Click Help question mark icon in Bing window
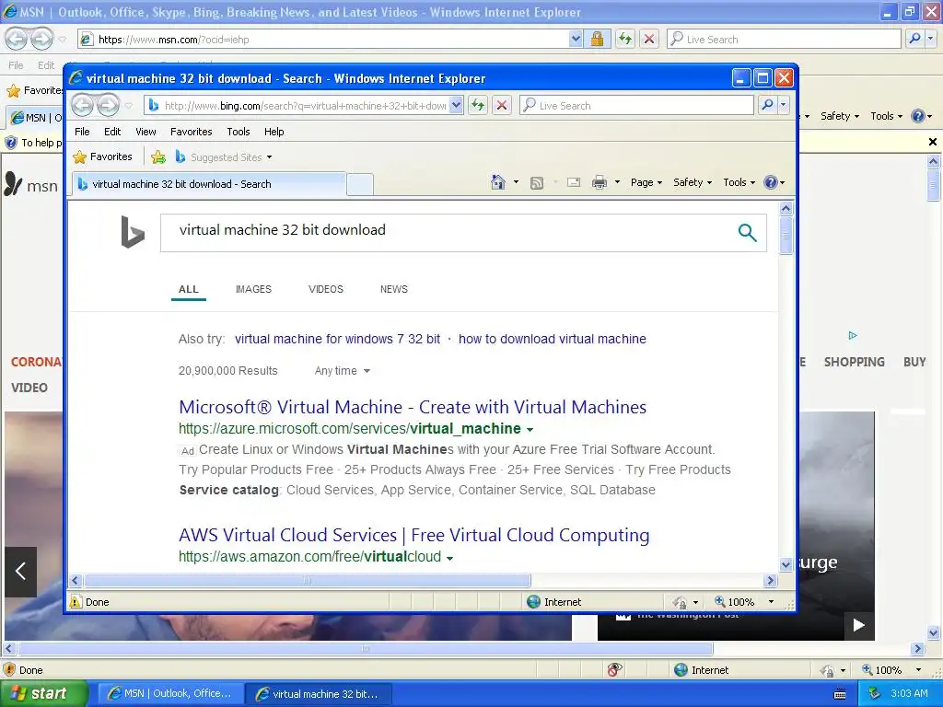 (771, 182)
